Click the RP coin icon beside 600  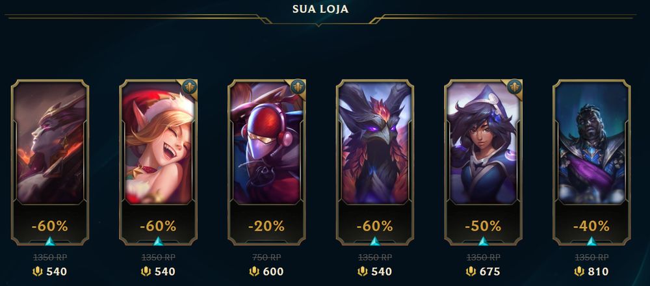[254, 272]
